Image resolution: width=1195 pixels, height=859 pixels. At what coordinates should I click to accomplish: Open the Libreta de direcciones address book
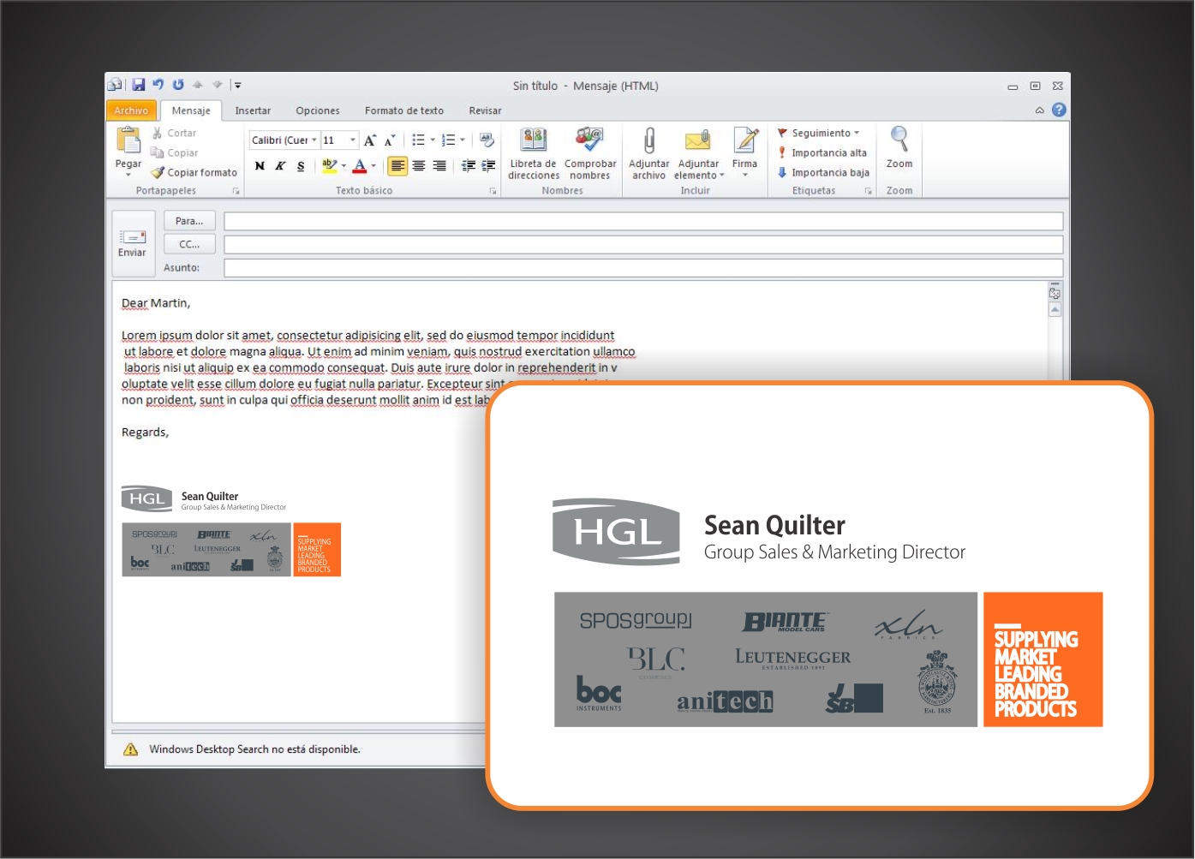533,141
